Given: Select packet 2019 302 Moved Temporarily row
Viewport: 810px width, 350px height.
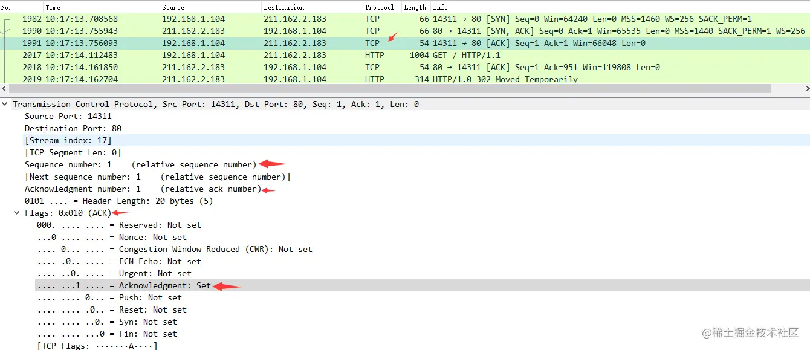Looking at the screenshot, I should (x=405, y=79).
